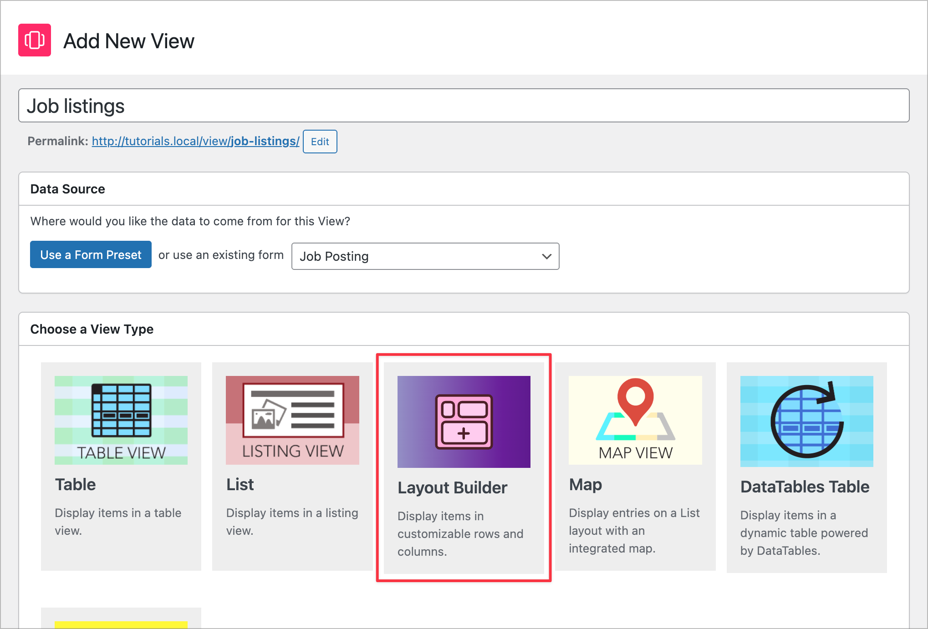Open the job-listings permalink
928x629 pixels.
[195, 142]
